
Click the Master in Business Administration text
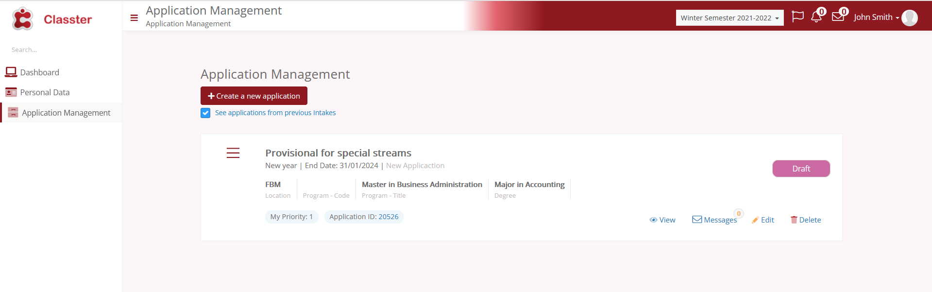pyautogui.click(x=422, y=185)
